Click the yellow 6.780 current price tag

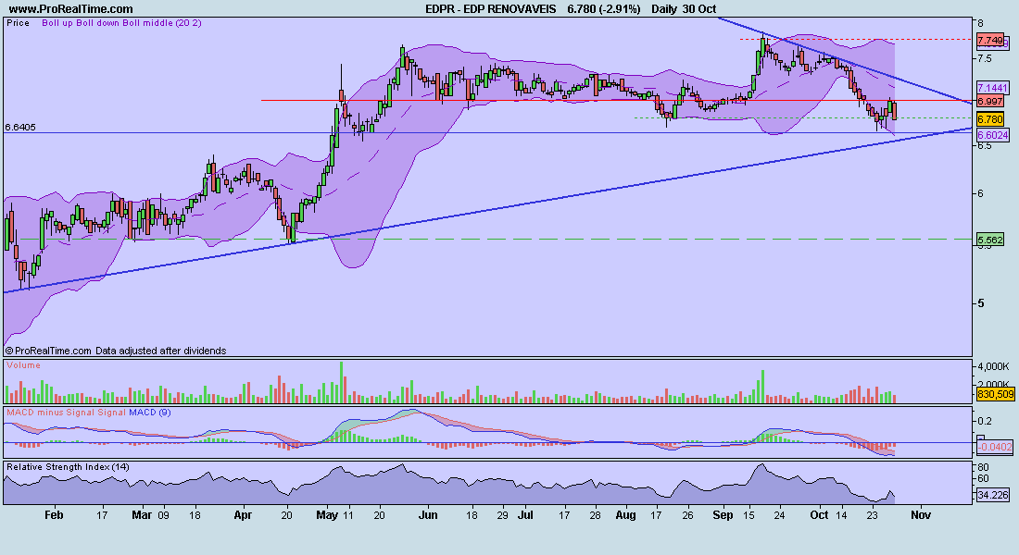coord(990,119)
